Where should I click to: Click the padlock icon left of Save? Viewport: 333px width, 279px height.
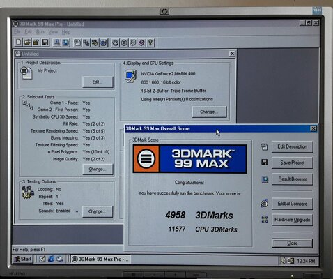pos(36,43)
